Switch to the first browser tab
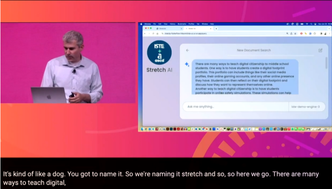Viewport: 332px width, 189px height. pos(169,28)
